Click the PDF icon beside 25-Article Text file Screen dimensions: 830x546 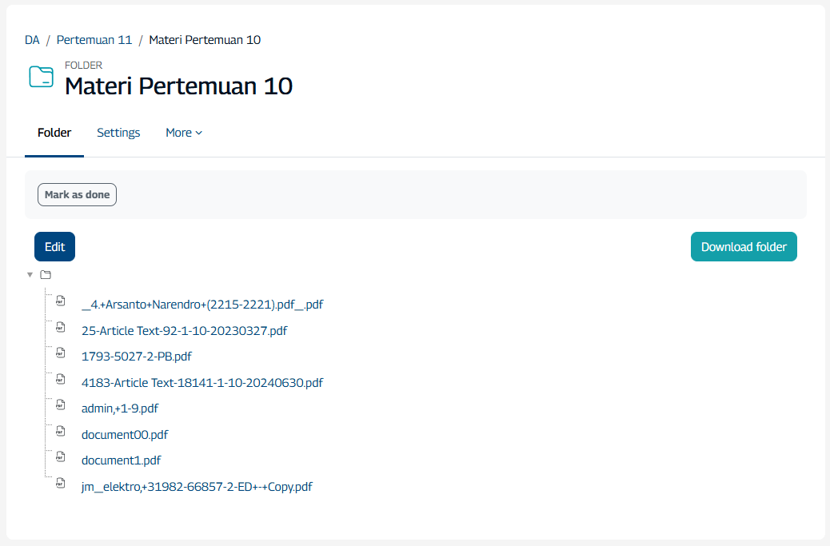click(60, 326)
